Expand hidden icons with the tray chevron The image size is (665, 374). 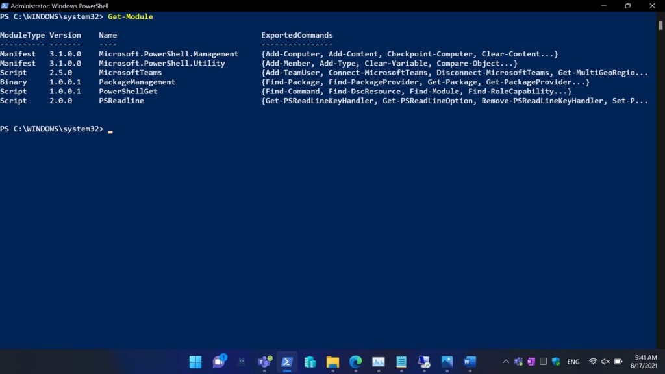point(506,362)
